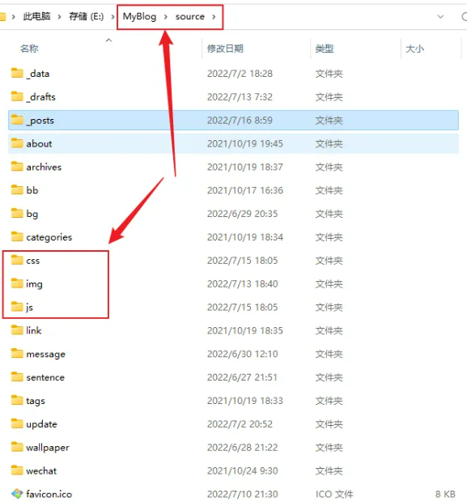Image resolution: width=467 pixels, height=502 pixels.
Task: Go to 此电脑 in breadcrumb
Action: (36, 16)
